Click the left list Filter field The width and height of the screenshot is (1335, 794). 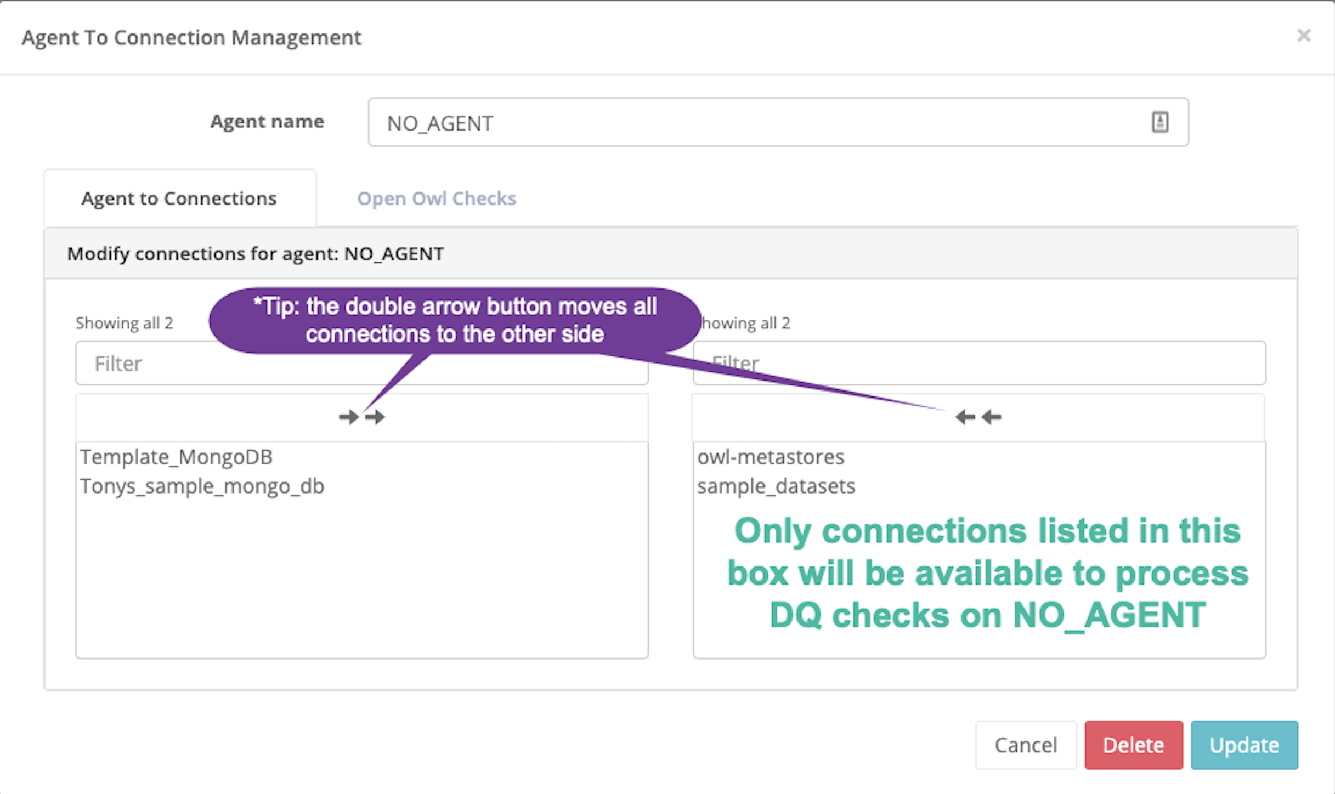click(362, 363)
